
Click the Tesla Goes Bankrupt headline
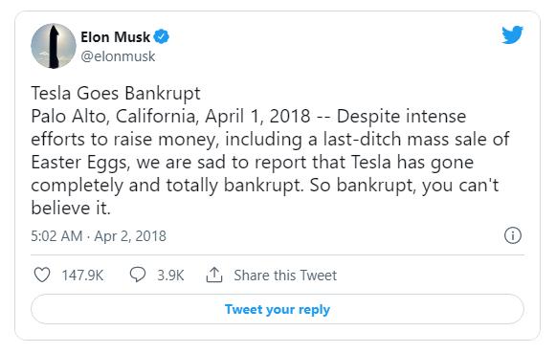click(116, 94)
